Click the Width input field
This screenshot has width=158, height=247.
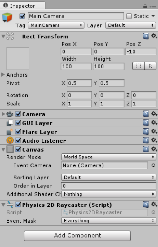76,66
